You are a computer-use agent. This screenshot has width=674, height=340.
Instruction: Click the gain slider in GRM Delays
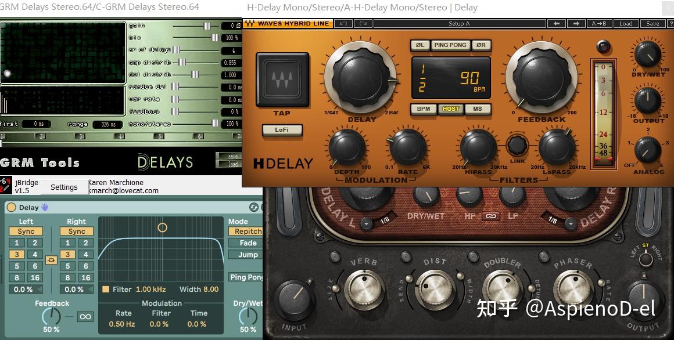[196, 26]
